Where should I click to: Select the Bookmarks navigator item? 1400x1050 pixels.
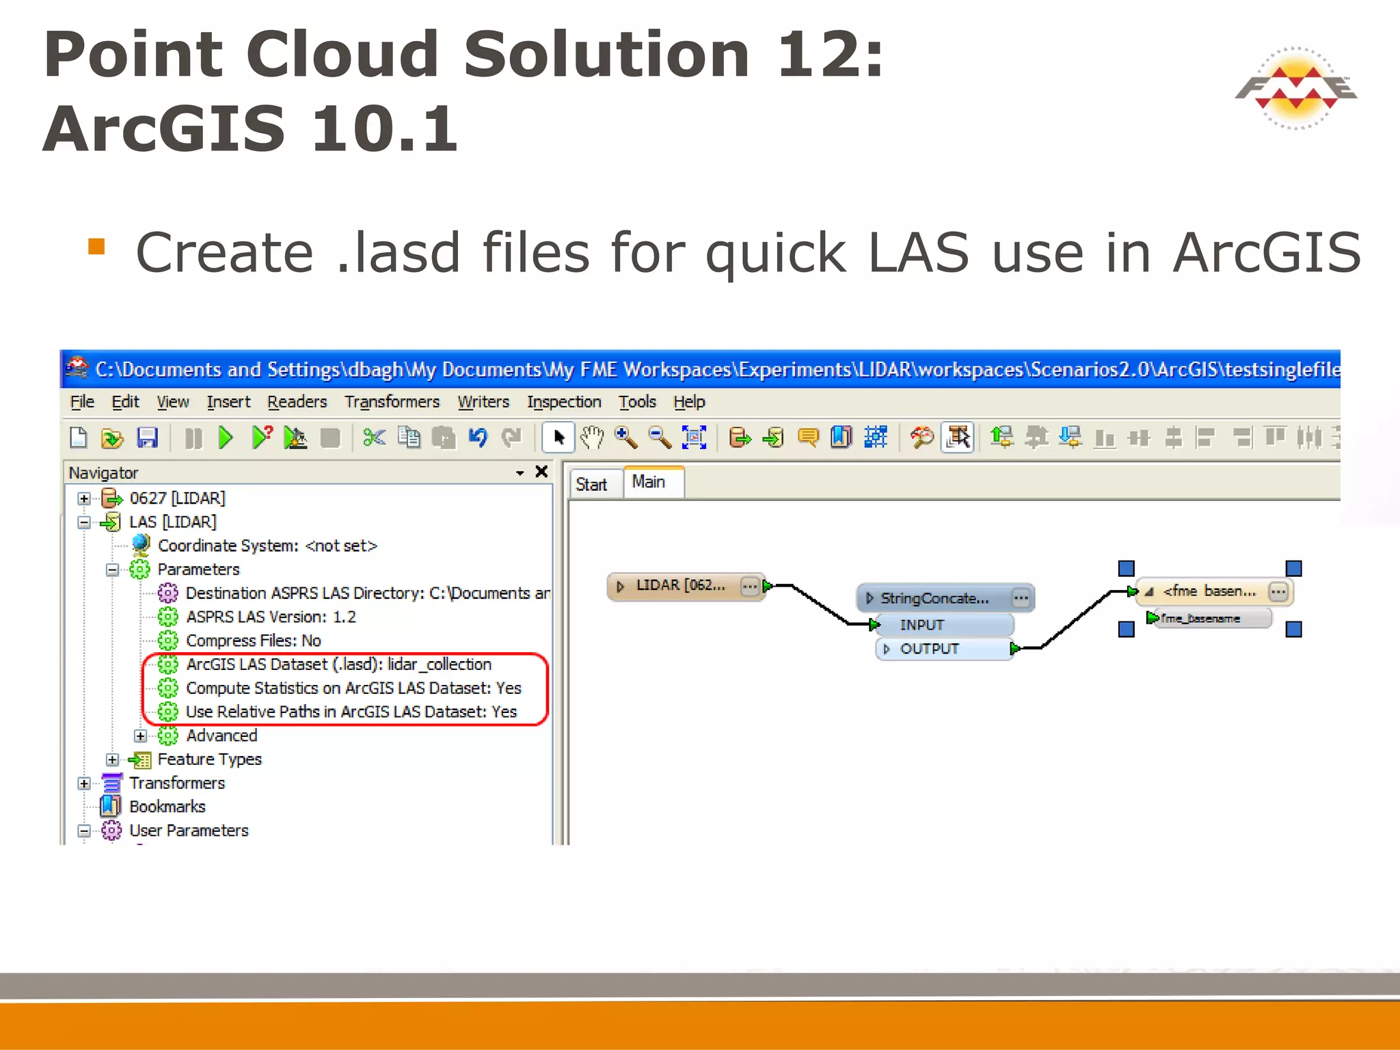tap(167, 807)
